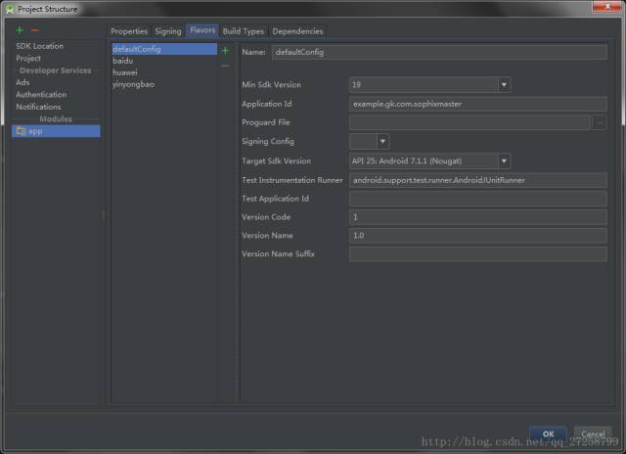Open the Min Sdk Version dropdown
The height and width of the screenshot is (454, 626).
pyautogui.click(x=504, y=85)
